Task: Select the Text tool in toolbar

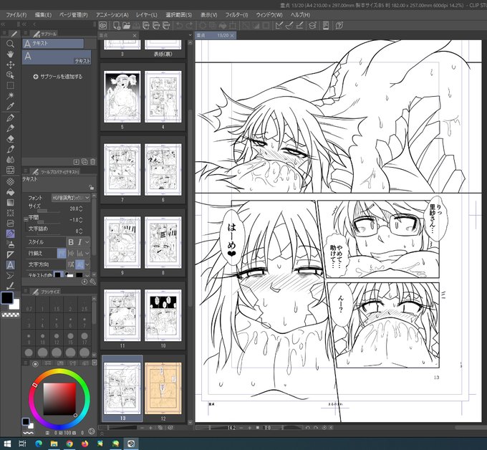Action: [x=10, y=265]
